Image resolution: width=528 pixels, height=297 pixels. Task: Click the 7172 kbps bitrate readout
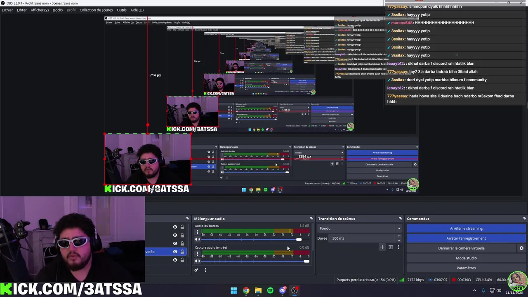[x=415, y=280]
